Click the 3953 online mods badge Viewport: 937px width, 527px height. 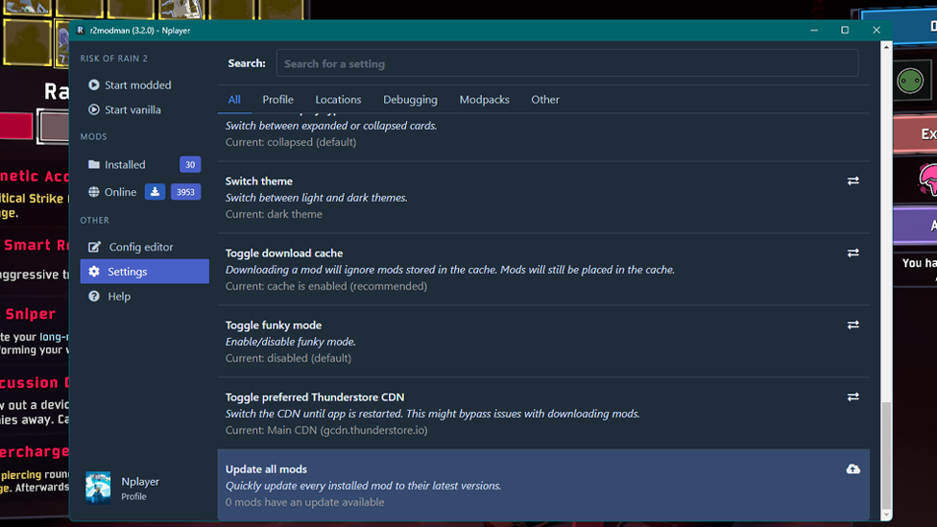(x=185, y=192)
